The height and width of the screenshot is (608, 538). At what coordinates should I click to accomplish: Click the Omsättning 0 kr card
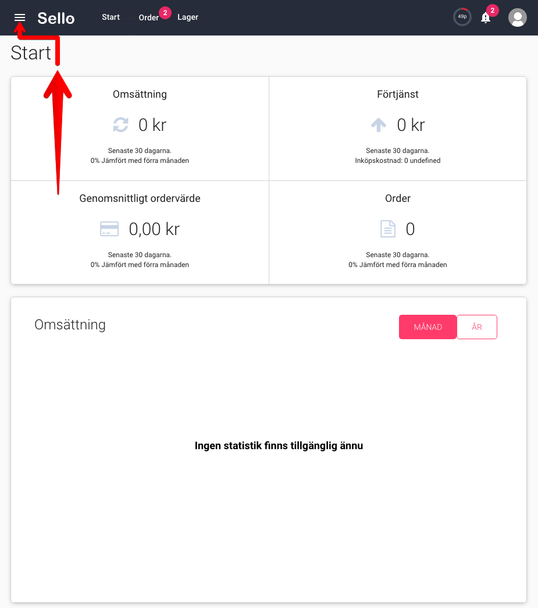[140, 129]
